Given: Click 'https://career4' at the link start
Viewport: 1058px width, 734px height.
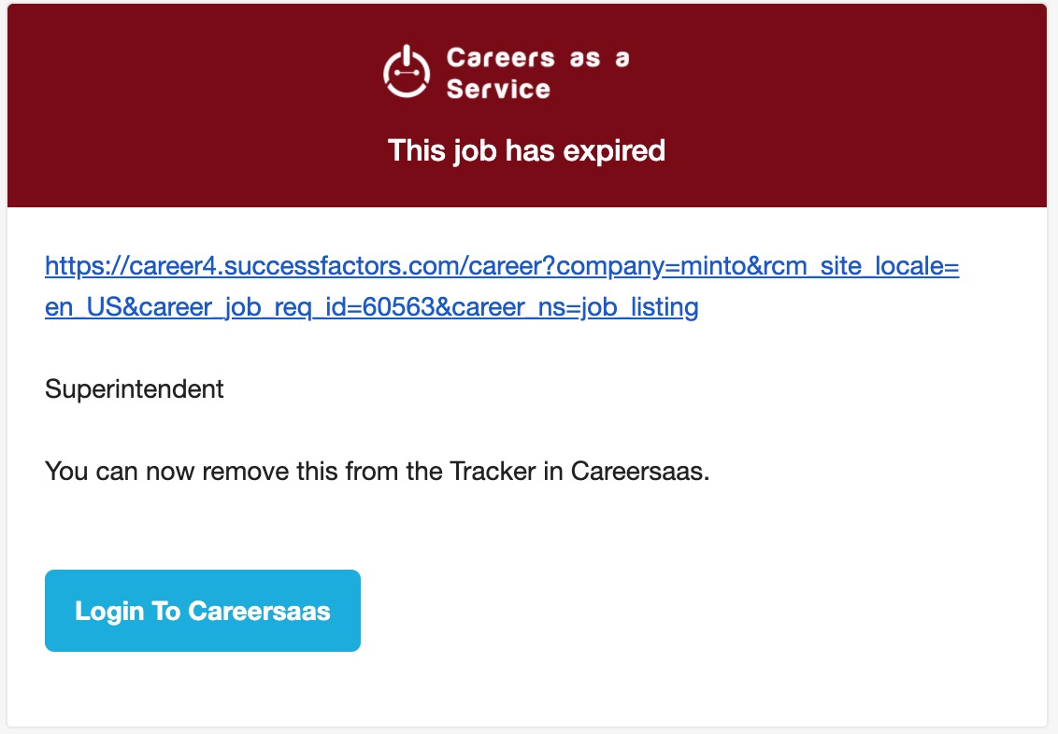Looking at the screenshot, I should pos(130,266).
